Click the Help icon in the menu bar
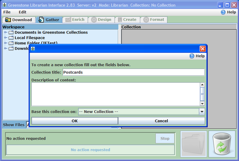Screen dimensions: 239x161 click(x=223, y=12)
